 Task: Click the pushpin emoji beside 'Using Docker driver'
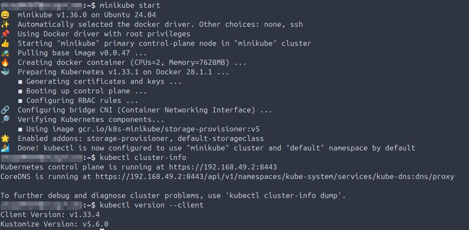pyautogui.click(x=5, y=34)
